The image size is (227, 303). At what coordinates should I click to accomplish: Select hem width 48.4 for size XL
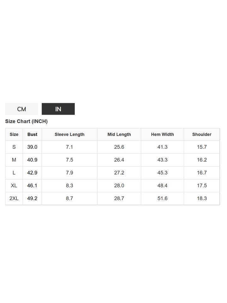(162, 186)
